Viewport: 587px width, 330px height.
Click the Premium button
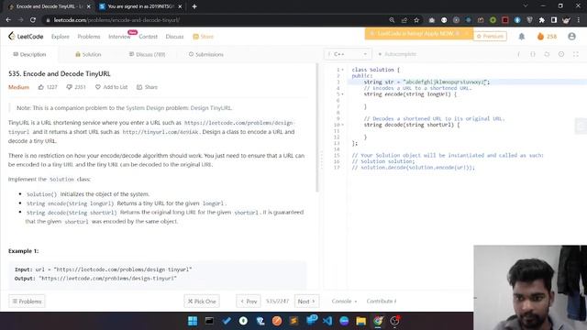pos(490,37)
